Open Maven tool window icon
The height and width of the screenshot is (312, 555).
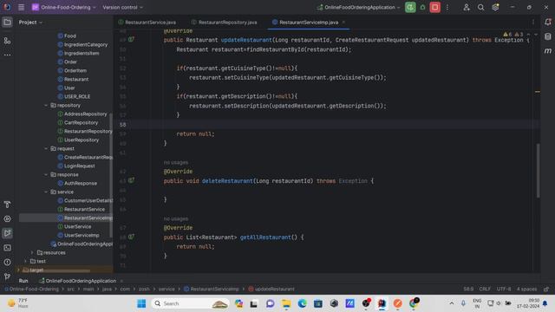pos(548,51)
